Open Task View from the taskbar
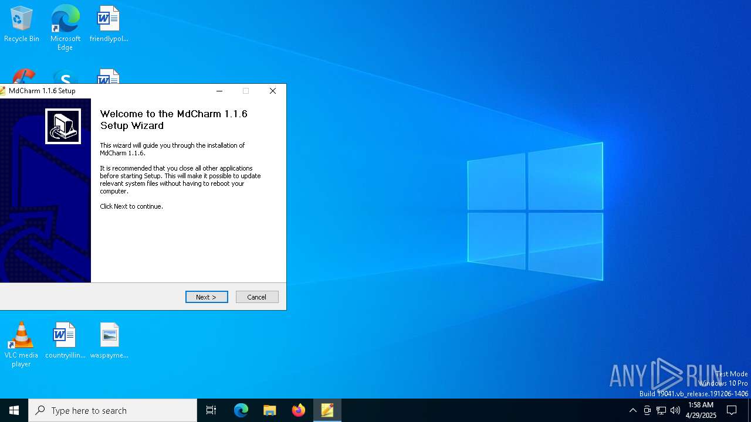This screenshot has height=422, width=751. pyautogui.click(x=211, y=410)
